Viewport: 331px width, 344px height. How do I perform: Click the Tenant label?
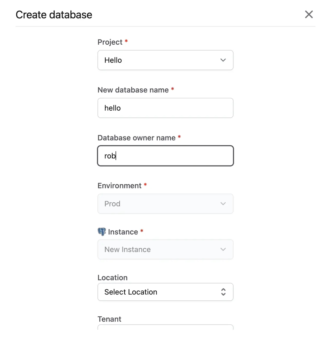pos(109,319)
